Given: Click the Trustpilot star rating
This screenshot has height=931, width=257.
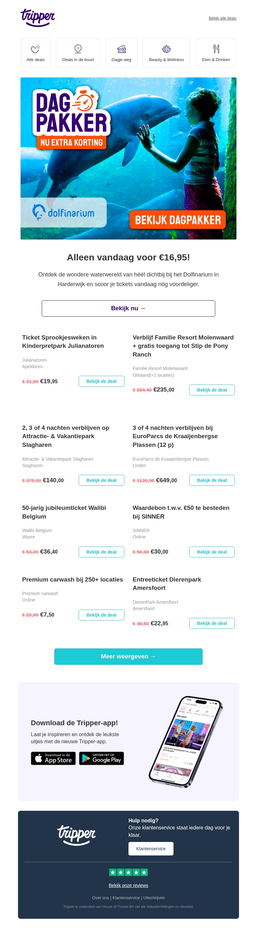Looking at the screenshot, I should [x=128, y=872].
